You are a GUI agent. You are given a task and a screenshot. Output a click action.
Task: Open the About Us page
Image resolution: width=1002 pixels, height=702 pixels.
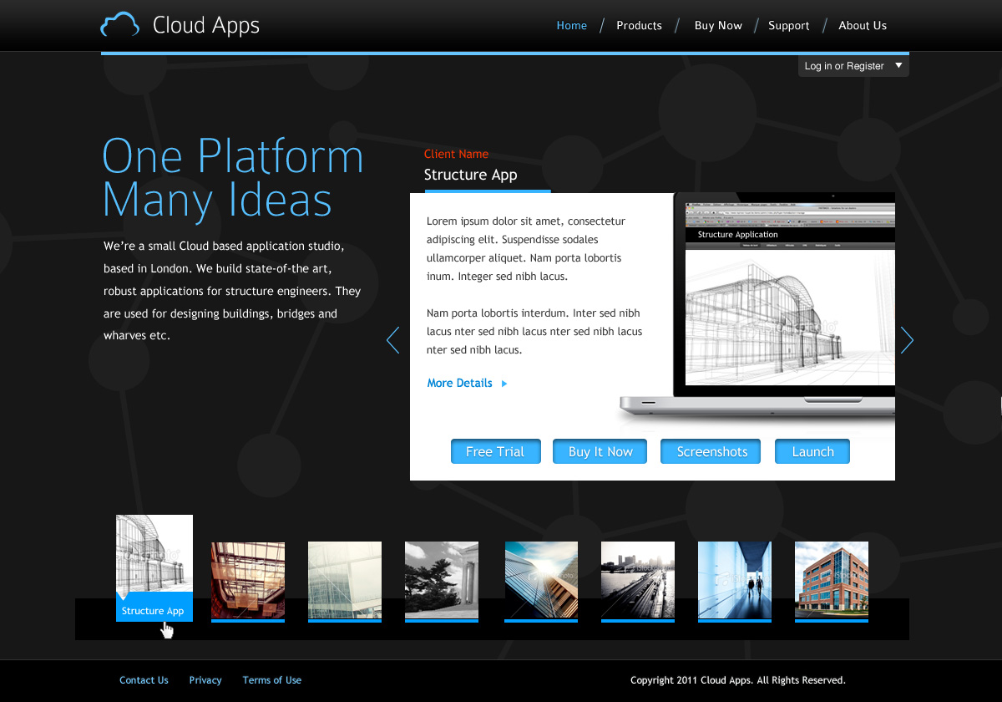863,26
